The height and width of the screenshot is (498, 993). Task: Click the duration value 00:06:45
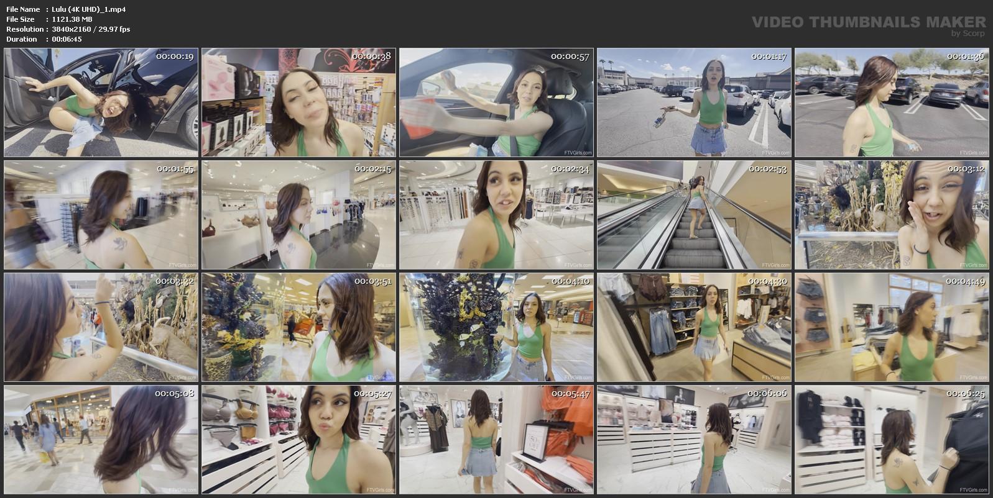[67, 39]
